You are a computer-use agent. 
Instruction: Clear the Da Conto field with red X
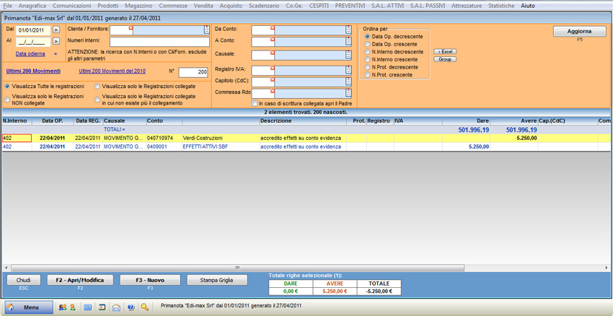tap(273, 29)
